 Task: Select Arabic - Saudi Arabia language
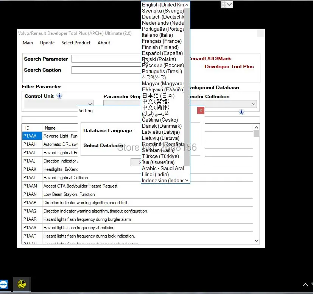163,169
